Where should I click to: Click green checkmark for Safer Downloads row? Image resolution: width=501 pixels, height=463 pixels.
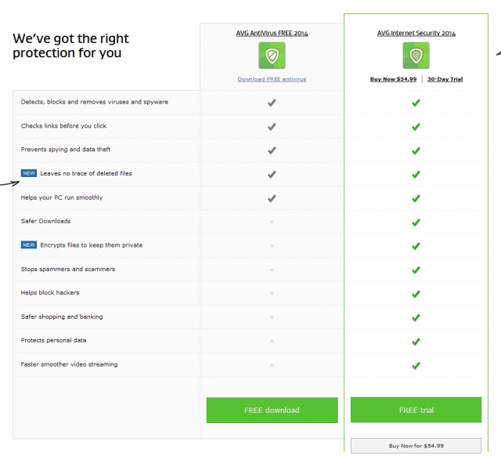tap(416, 222)
